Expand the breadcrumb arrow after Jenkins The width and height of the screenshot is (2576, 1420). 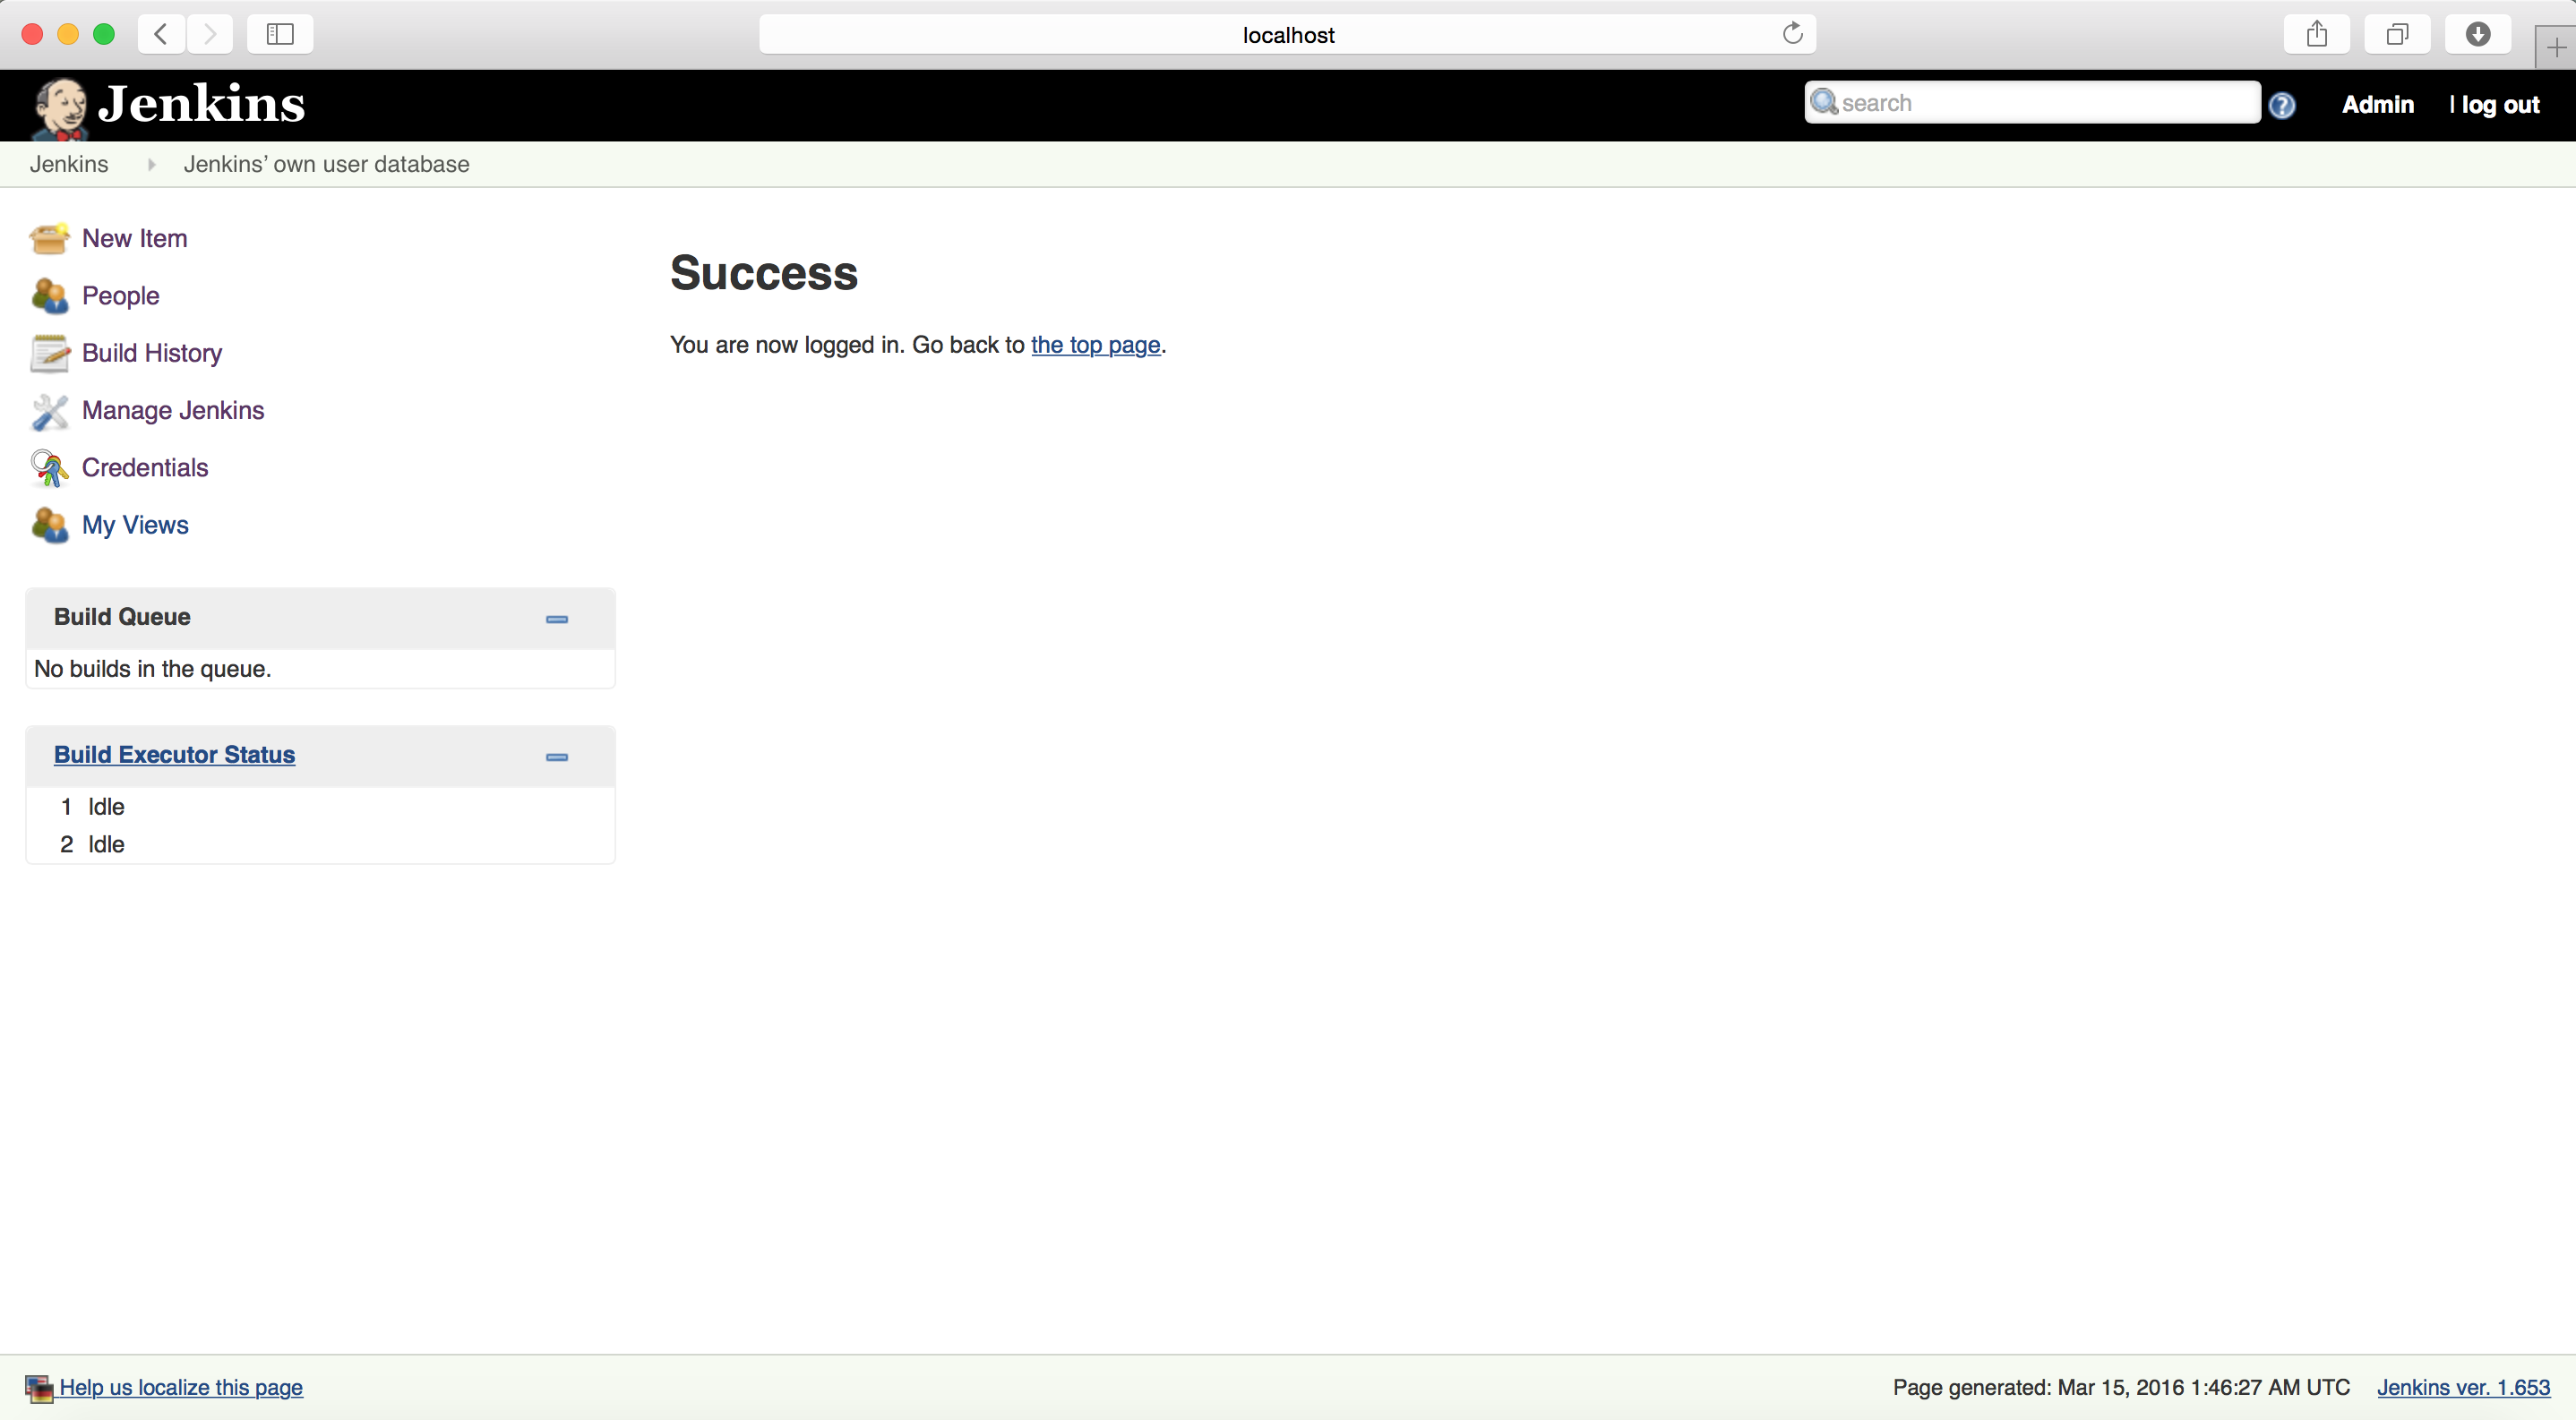coord(151,164)
